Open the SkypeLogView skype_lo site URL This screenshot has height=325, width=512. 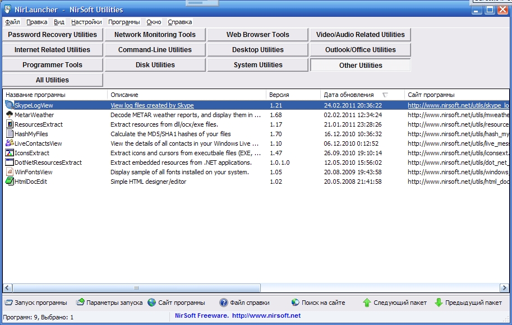tap(458, 105)
